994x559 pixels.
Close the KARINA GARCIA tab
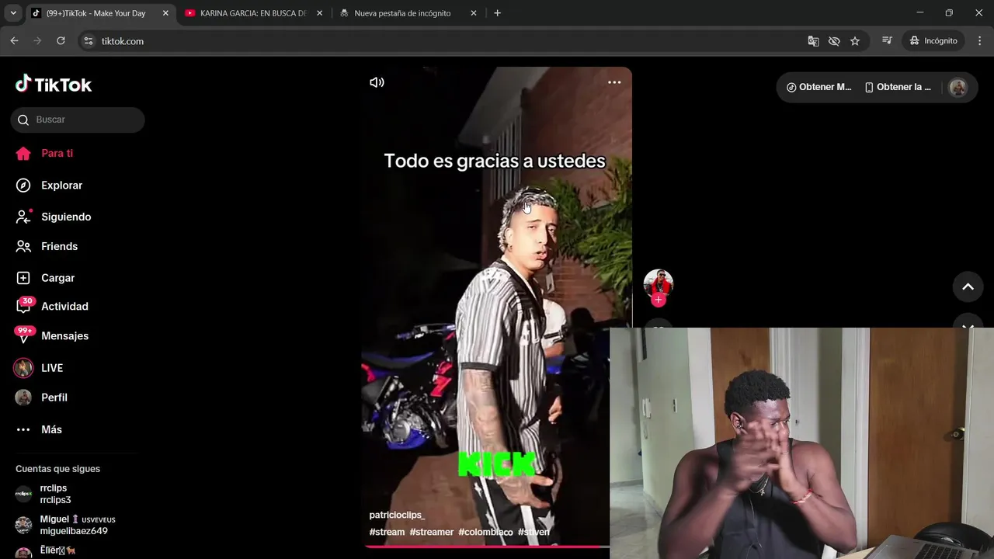pyautogui.click(x=319, y=13)
